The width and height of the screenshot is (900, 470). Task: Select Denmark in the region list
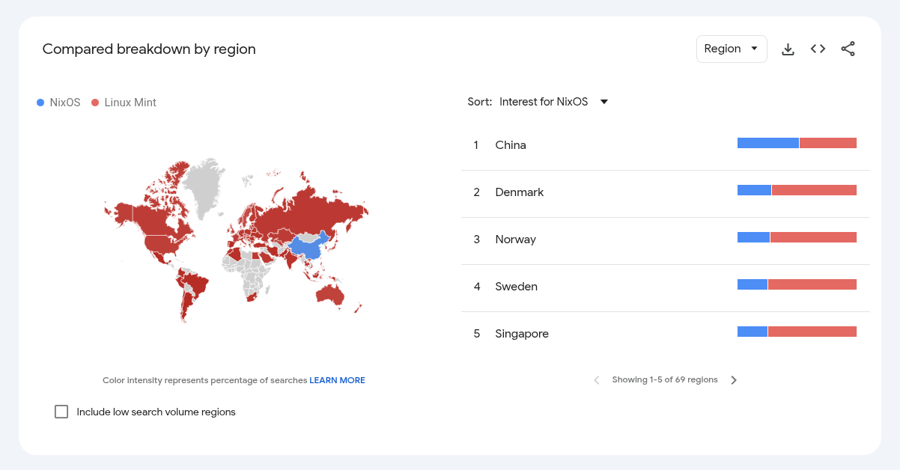pos(519,192)
